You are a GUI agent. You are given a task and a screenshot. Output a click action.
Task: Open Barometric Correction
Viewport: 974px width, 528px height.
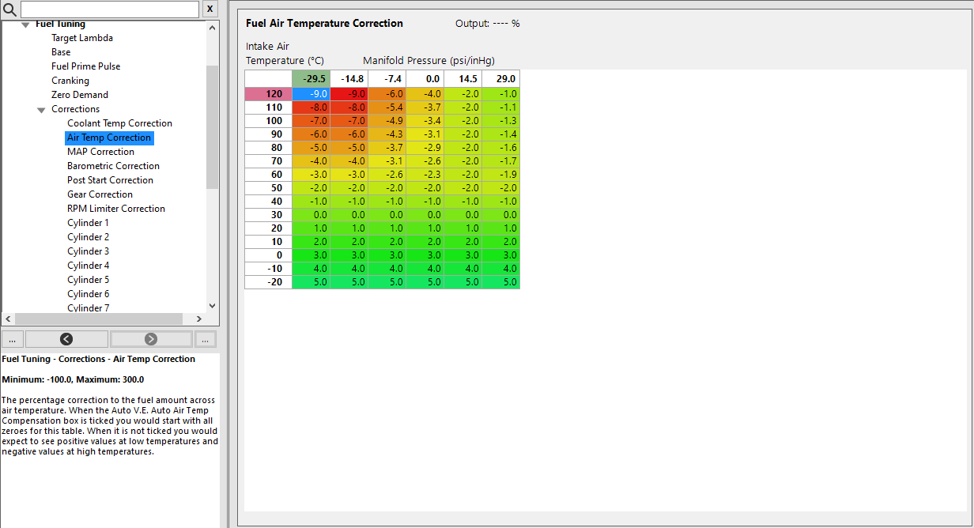click(113, 166)
